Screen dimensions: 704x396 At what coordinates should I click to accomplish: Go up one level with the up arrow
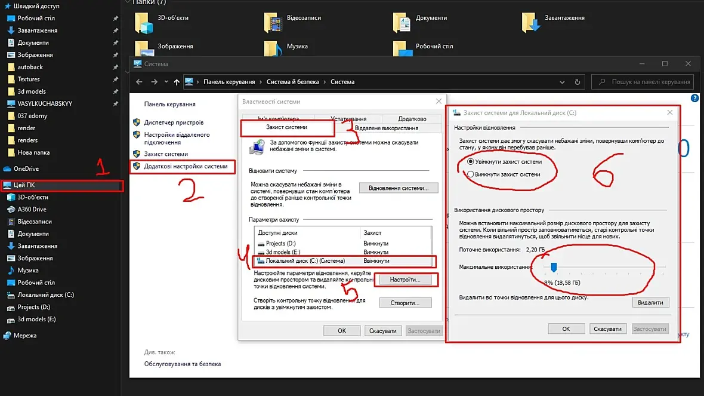pyautogui.click(x=177, y=82)
